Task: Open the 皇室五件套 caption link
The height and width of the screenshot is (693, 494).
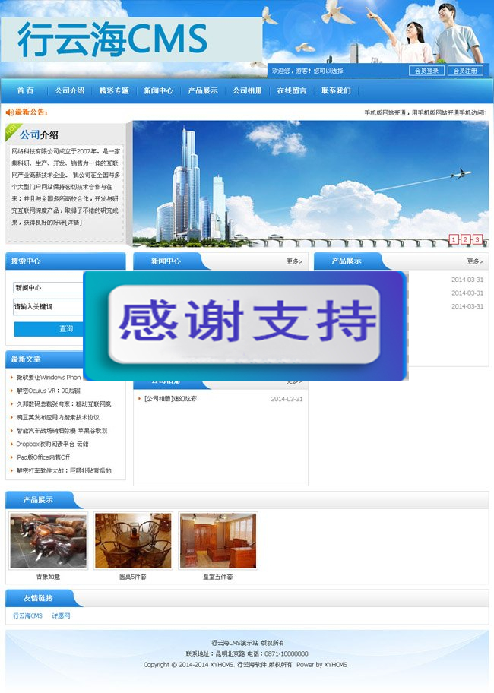Action: (x=218, y=577)
